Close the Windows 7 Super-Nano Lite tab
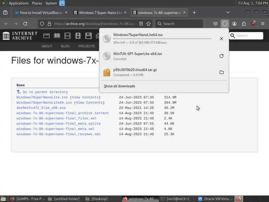This screenshot has width=269, height=202. pos(125,13)
